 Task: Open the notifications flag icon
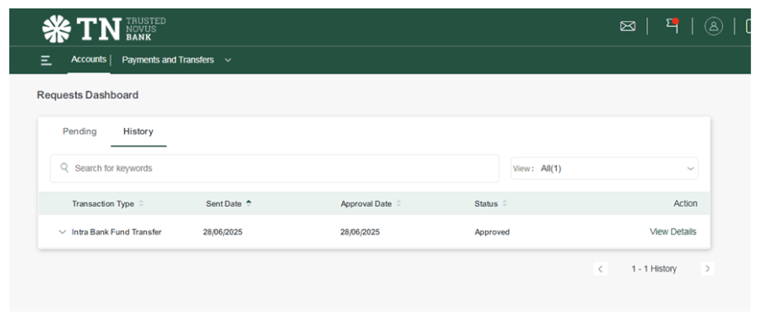coord(673,25)
